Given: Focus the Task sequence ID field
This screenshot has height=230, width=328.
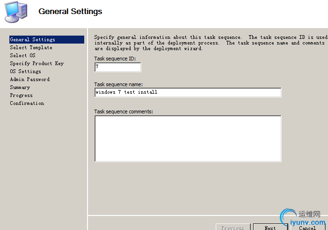Looking at the screenshot, I should click(x=117, y=67).
